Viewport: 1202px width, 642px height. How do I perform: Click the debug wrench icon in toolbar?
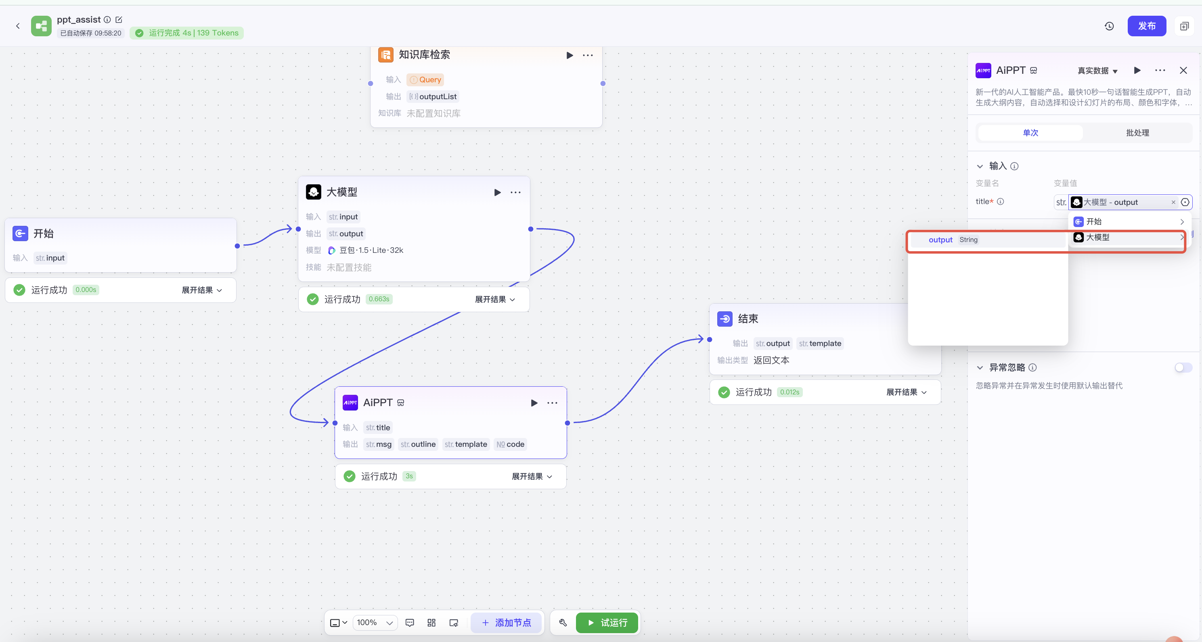pos(563,622)
